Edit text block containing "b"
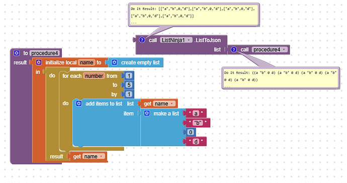347x183 pixels. (x=198, y=123)
